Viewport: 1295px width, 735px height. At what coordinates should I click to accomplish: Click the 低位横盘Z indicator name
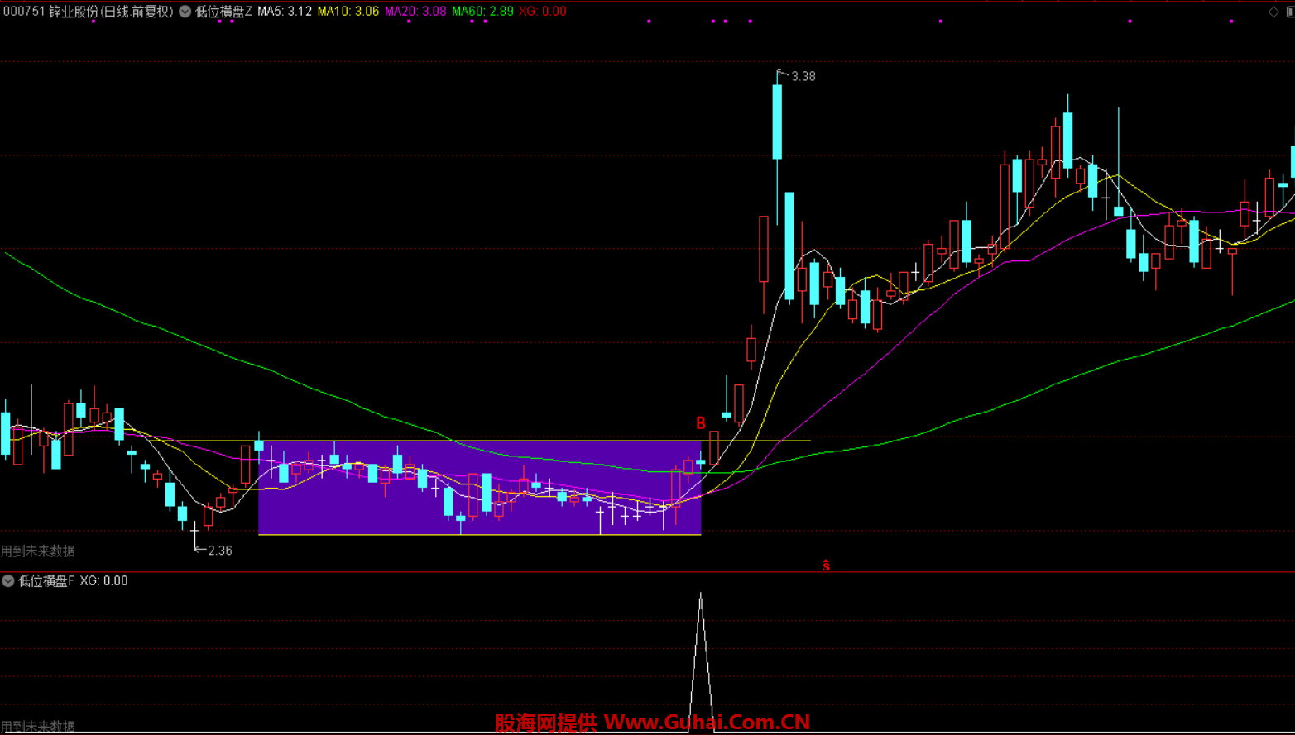pyautogui.click(x=223, y=12)
